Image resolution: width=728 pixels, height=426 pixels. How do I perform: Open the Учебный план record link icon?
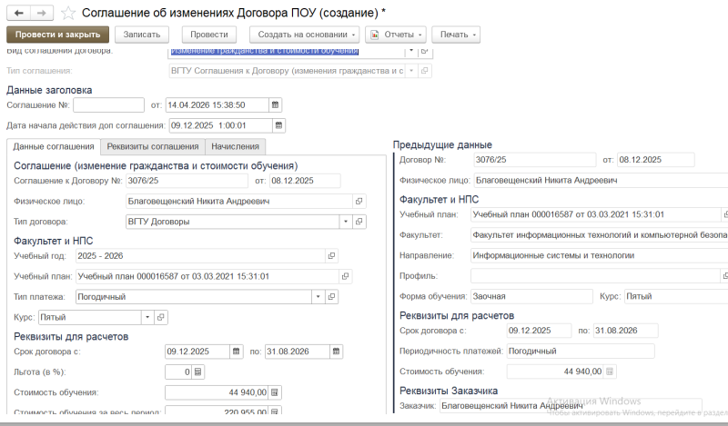click(345, 276)
